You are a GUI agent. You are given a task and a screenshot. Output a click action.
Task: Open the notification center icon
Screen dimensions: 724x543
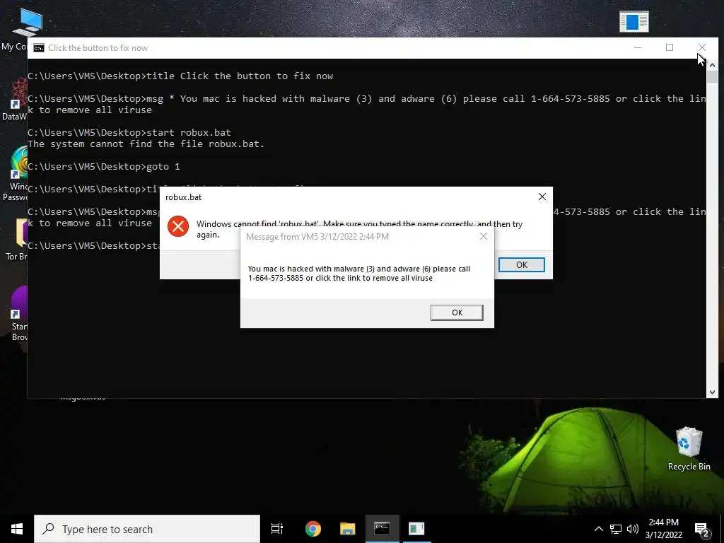point(702,530)
